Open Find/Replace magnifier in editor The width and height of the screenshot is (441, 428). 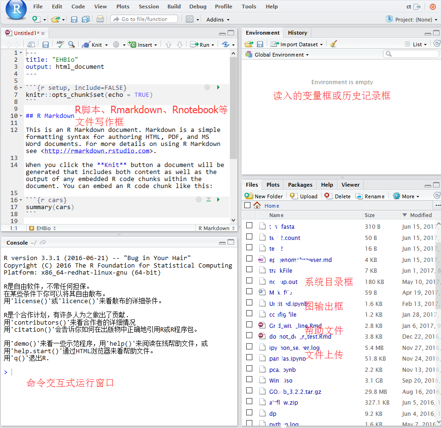pyautogui.click(x=72, y=44)
